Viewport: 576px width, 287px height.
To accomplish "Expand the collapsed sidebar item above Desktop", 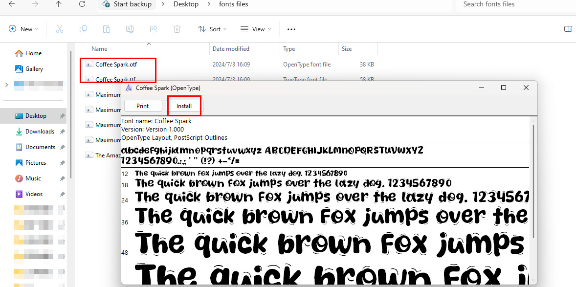I will pyautogui.click(x=7, y=84).
